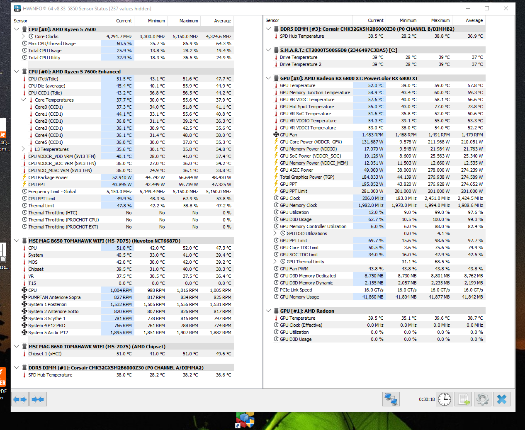Screen dimensions: 525x430
Task: Click the blue X close sensors button
Action: click(x=502, y=399)
